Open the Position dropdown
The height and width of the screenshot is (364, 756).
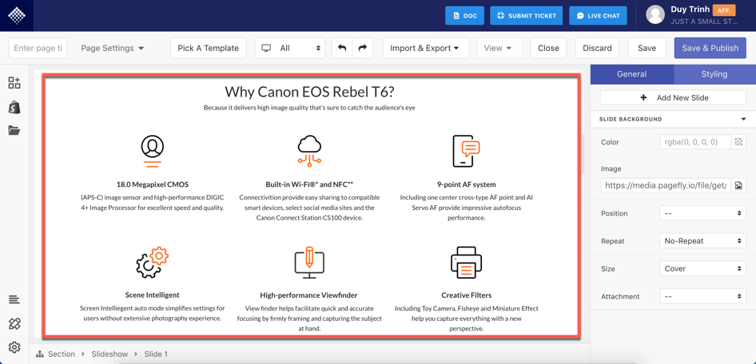click(702, 213)
